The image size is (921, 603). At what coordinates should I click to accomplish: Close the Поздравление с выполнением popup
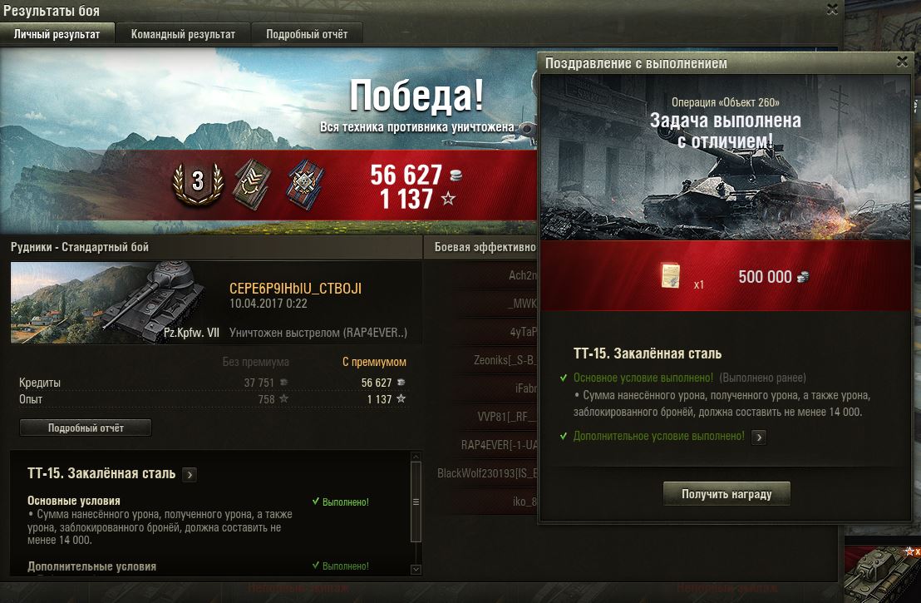pos(902,61)
